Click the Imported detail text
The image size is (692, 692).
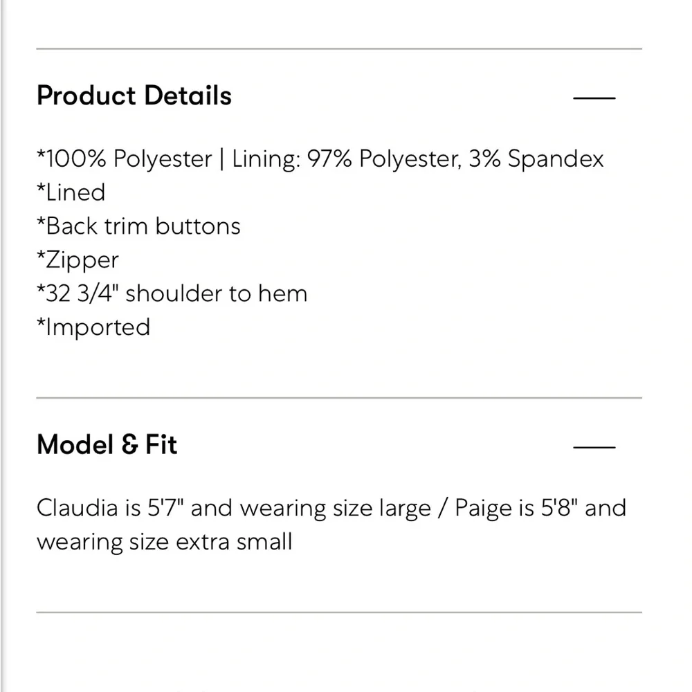tap(93, 327)
